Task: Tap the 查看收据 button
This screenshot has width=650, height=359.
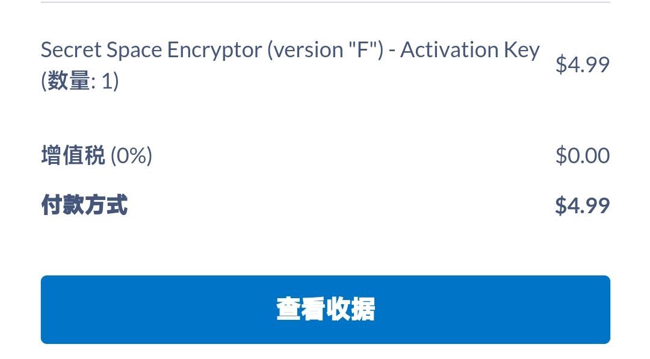Action: [325, 310]
